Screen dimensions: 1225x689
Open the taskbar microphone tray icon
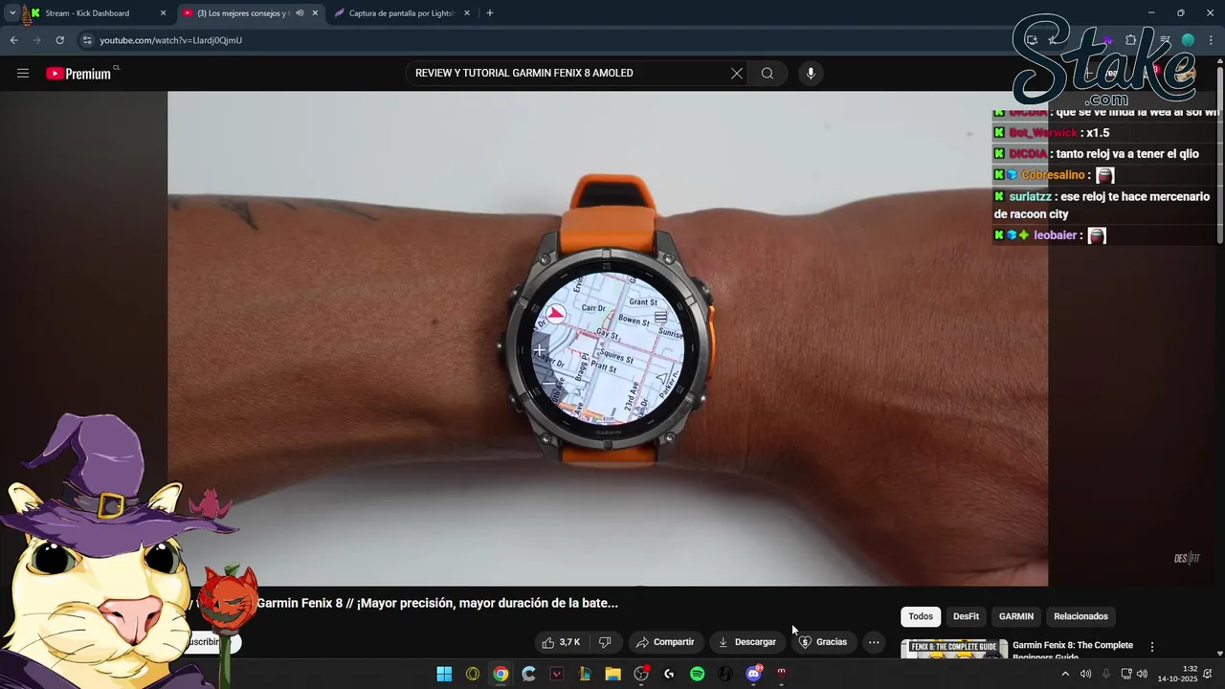pos(1106,674)
